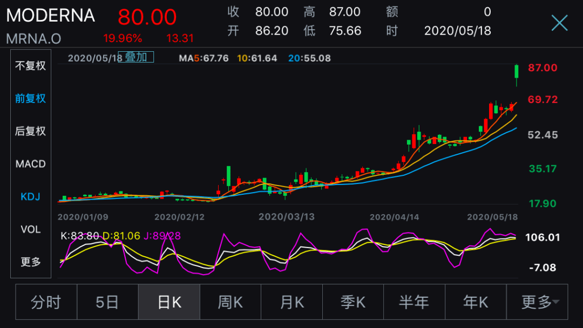
Task: Open the 分时 intraday tab
Action: pyautogui.click(x=46, y=302)
